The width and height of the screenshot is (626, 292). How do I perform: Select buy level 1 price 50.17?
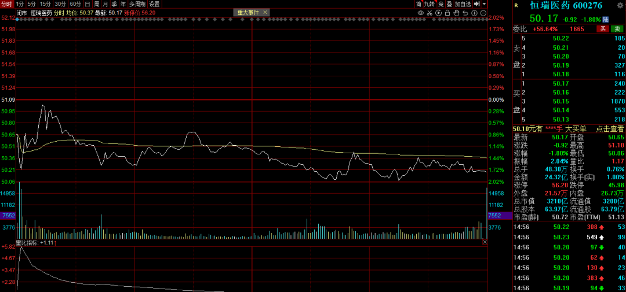tap(561, 84)
